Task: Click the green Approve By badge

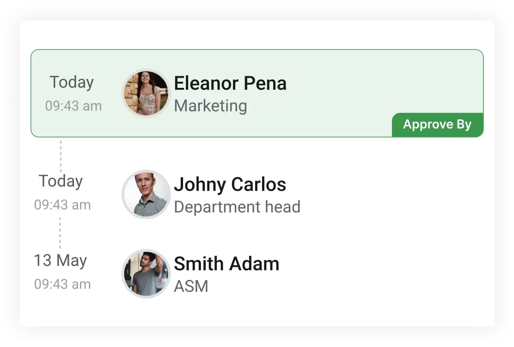Action: click(x=437, y=125)
